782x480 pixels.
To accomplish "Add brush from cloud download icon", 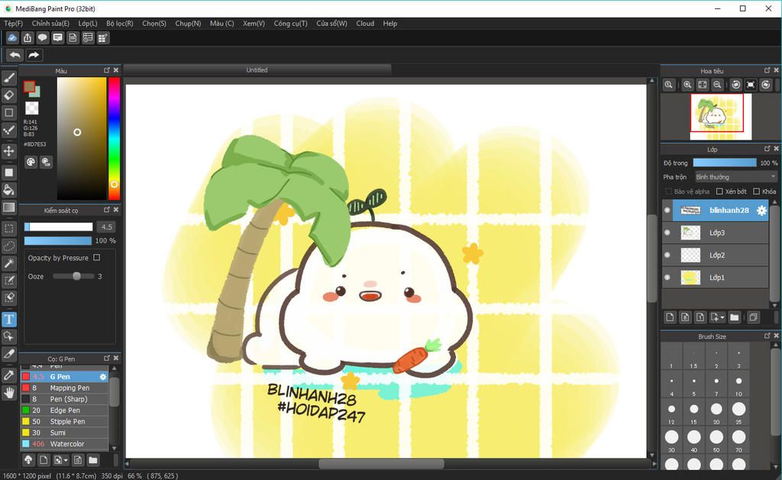I will 28,459.
